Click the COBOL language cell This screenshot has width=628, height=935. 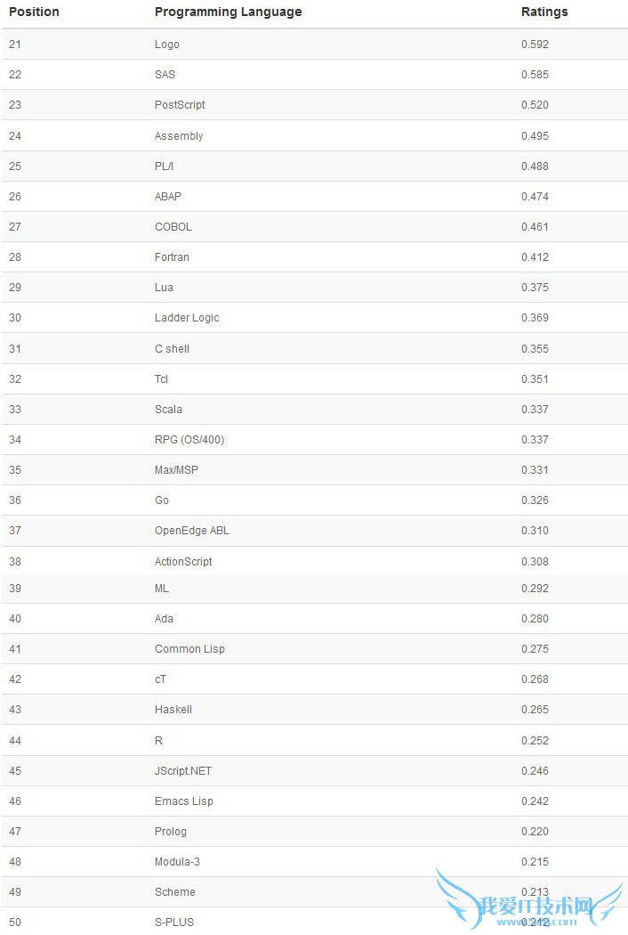tap(173, 227)
